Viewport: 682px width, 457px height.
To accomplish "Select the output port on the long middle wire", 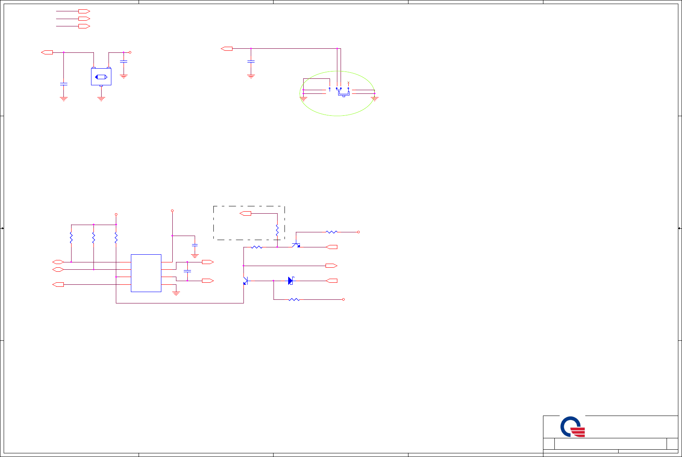I will tap(332, 266).
